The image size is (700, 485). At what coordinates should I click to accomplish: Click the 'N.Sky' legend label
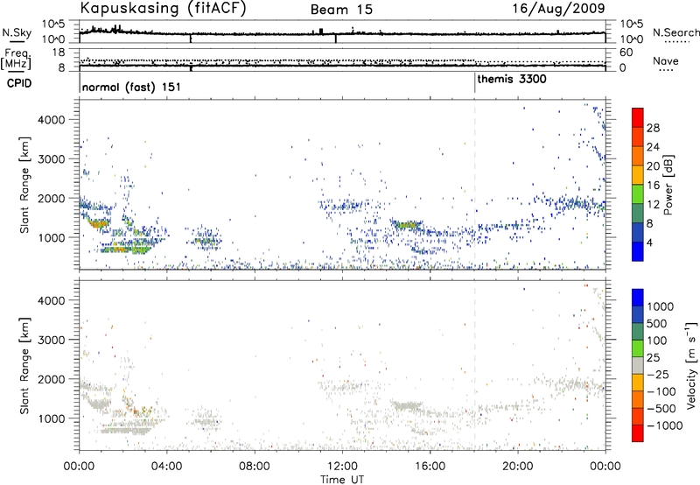[17, 32]
